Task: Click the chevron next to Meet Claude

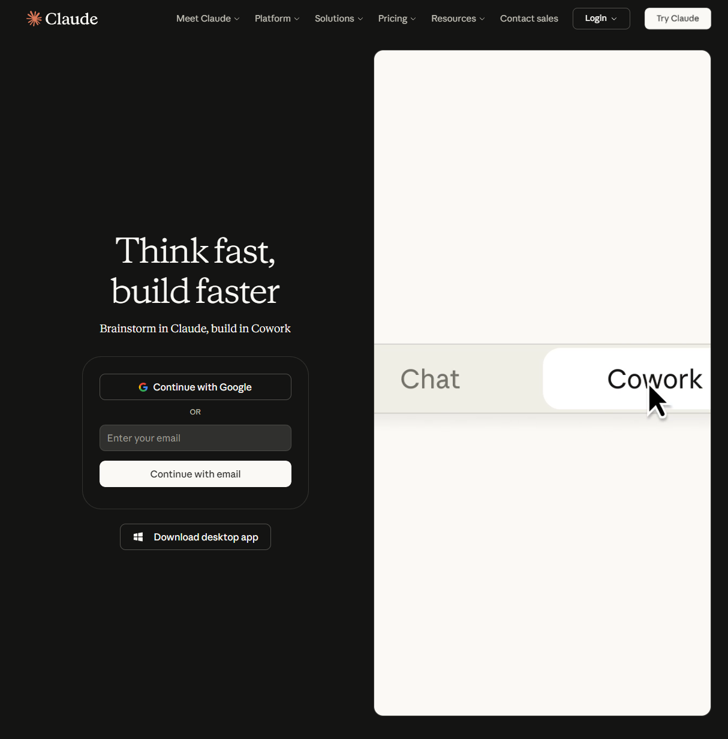Action: pos(237,19)
